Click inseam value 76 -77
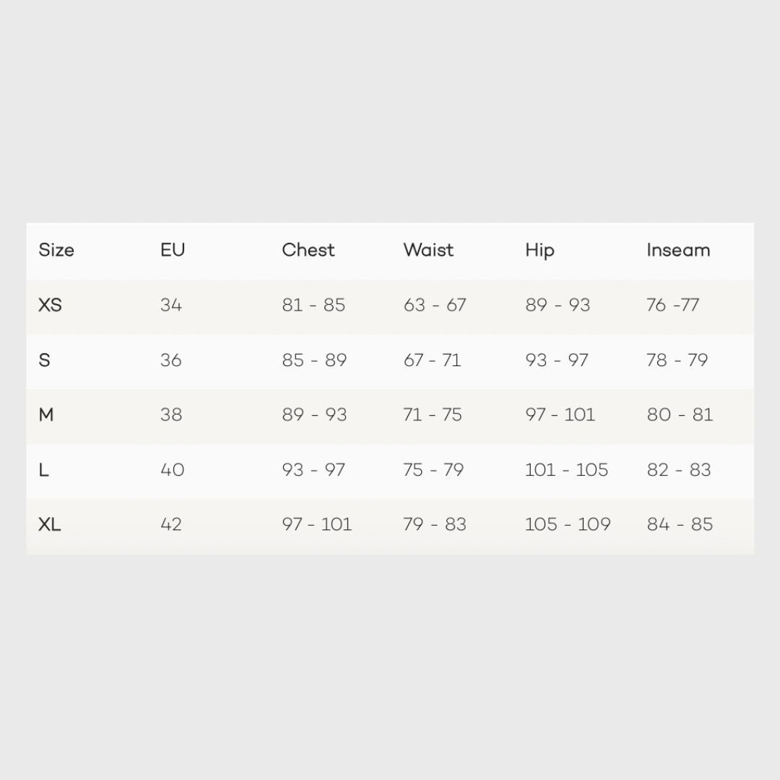Viewport: 780px width, 780px height. [x=673, y=305]
